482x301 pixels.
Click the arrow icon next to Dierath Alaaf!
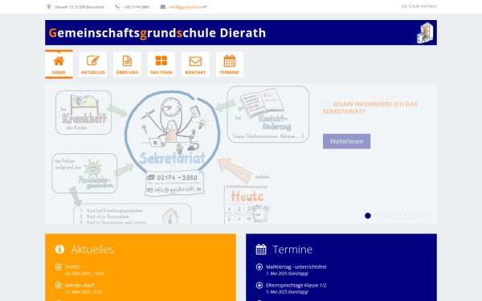click(x=59, y=285)
